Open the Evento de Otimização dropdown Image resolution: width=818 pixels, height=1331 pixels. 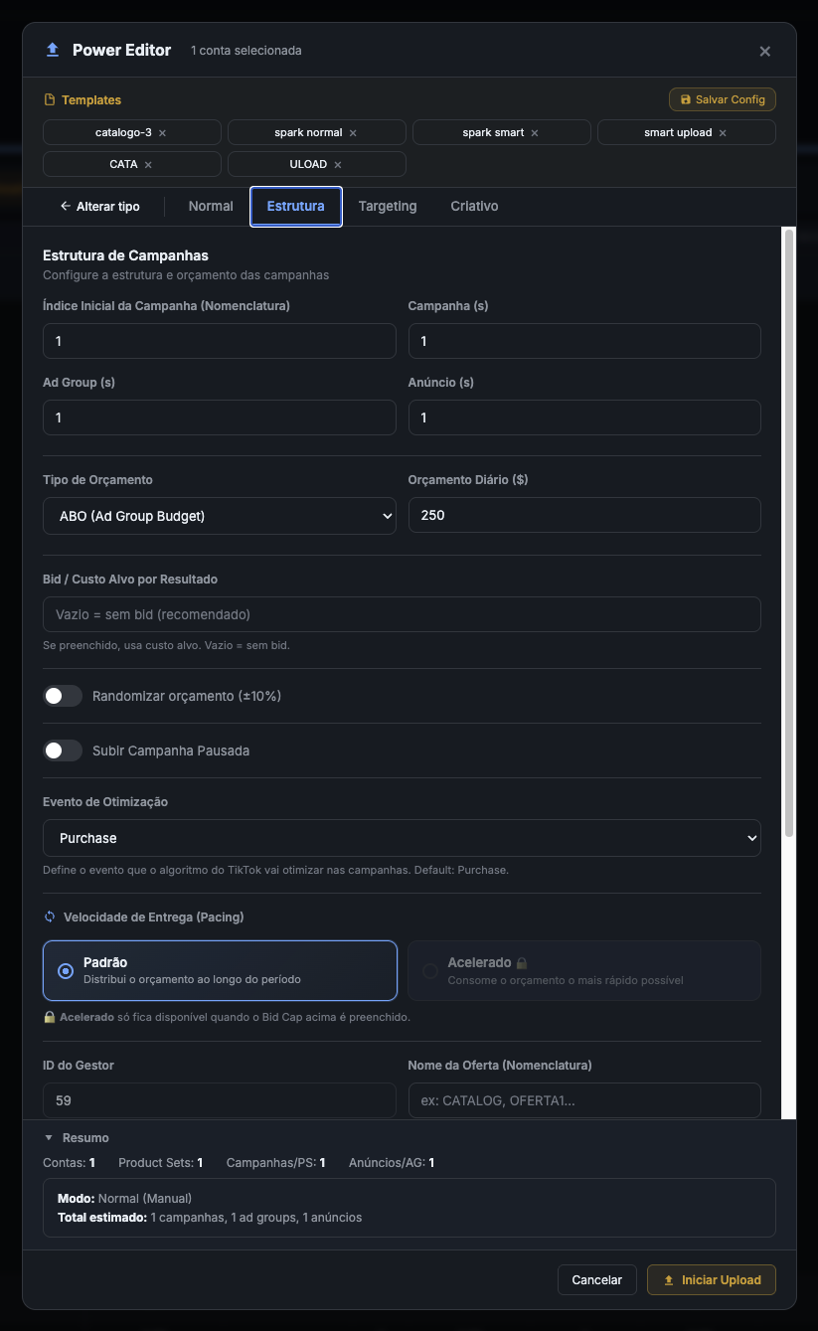(x=402, y=838)
